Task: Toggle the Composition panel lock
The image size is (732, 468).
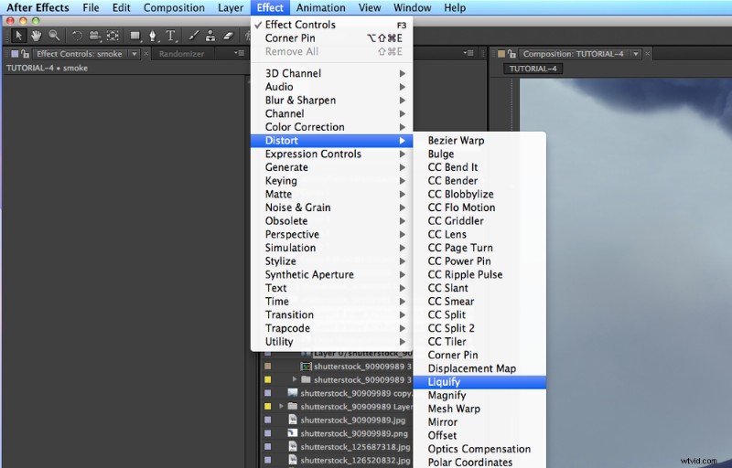Action: click(x=511, y=54)
